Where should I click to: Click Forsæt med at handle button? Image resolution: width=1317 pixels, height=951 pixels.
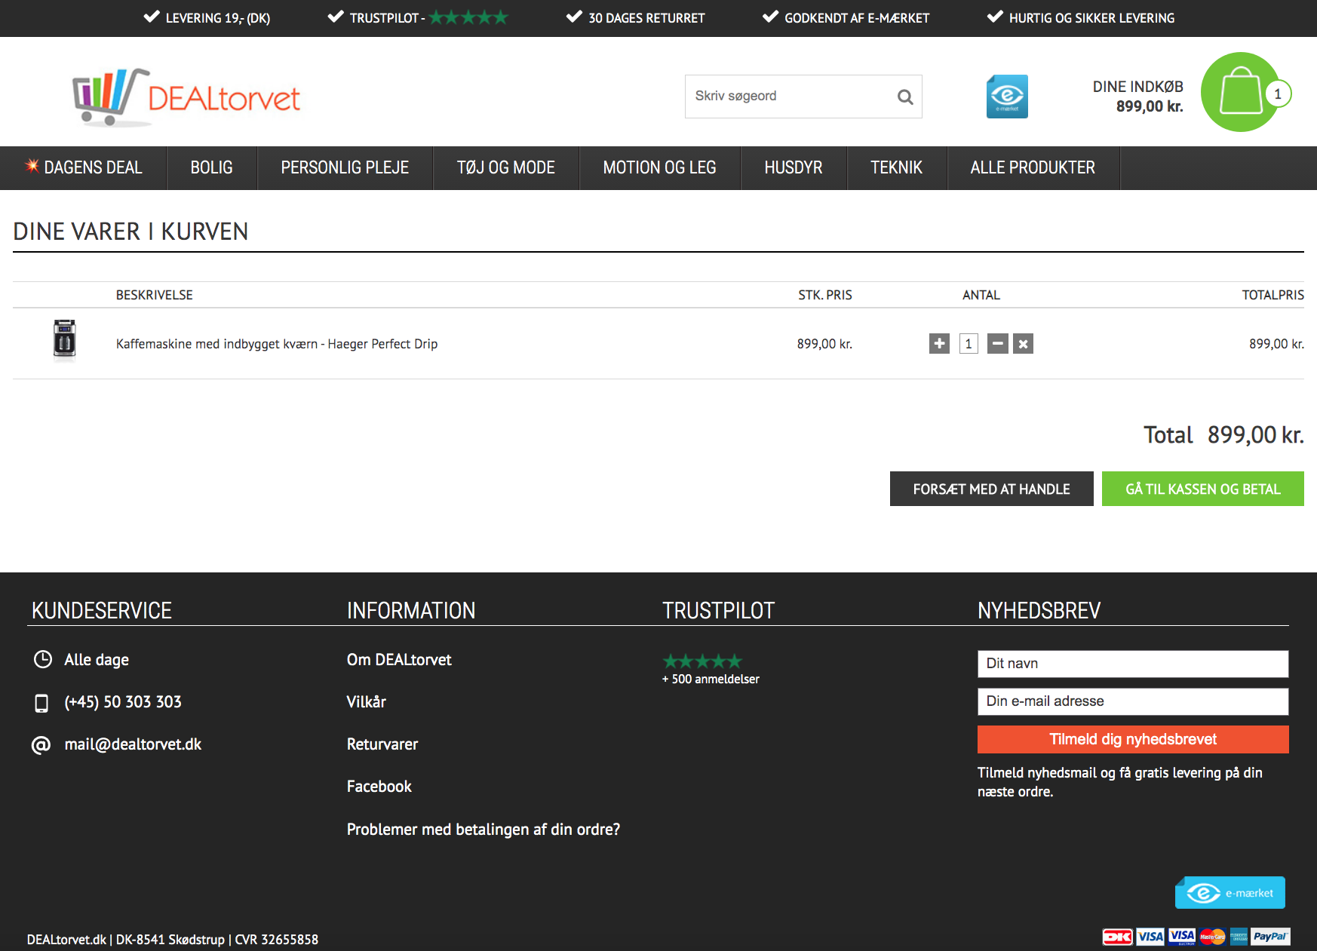tap(991, 489)
